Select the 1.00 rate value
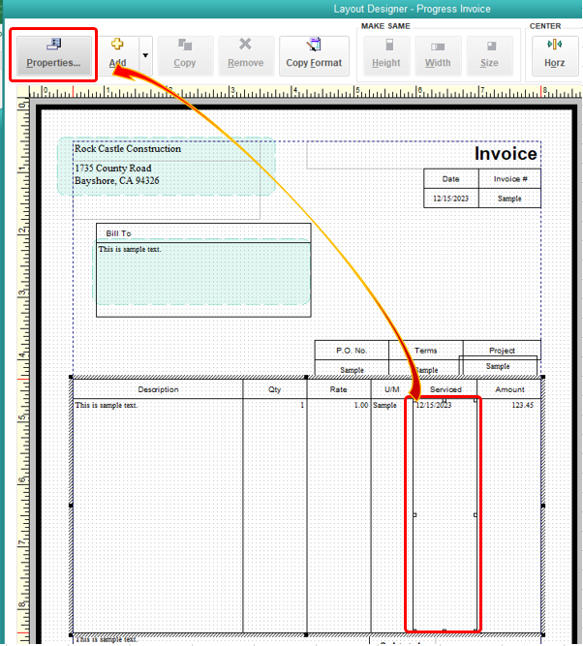583x646 pixels. coord(361,405)
